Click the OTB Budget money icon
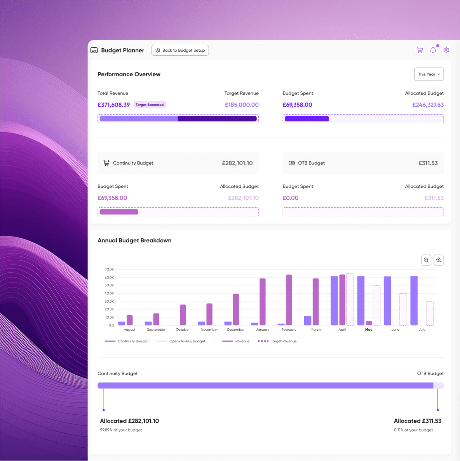460x461 pixels. coord(291,163)
